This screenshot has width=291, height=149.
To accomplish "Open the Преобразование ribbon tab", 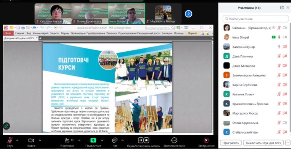I will click(96, 33).
